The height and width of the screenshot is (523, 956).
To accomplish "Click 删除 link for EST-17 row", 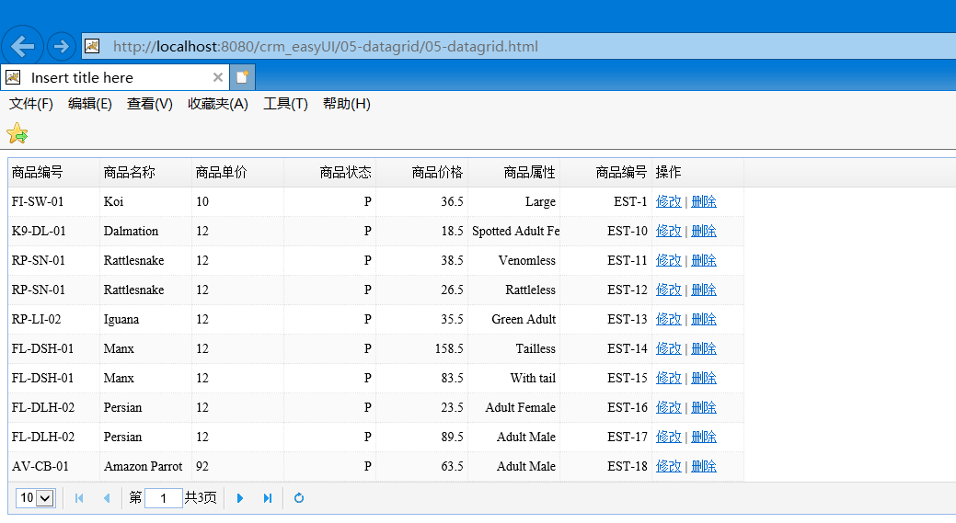I will click(704, 437).
